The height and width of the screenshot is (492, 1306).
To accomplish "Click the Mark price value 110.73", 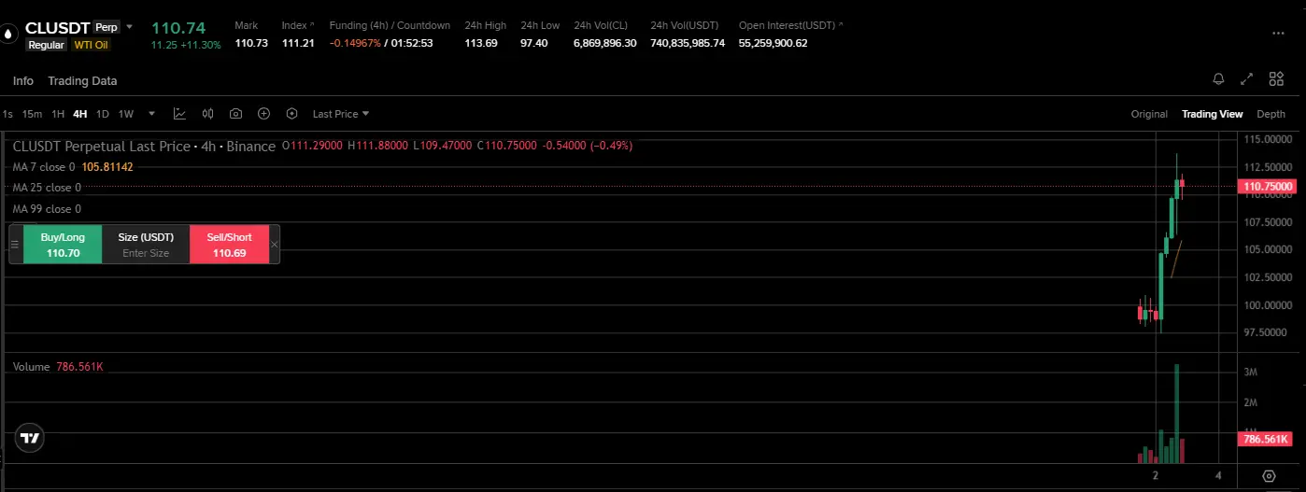I will point(251,43).
